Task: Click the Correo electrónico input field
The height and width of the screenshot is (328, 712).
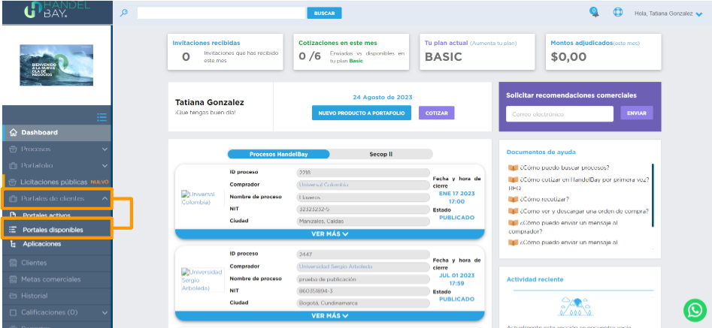Action: click(559, 114)
